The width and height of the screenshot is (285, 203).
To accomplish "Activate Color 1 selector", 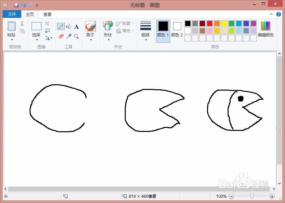I will 163,31.
